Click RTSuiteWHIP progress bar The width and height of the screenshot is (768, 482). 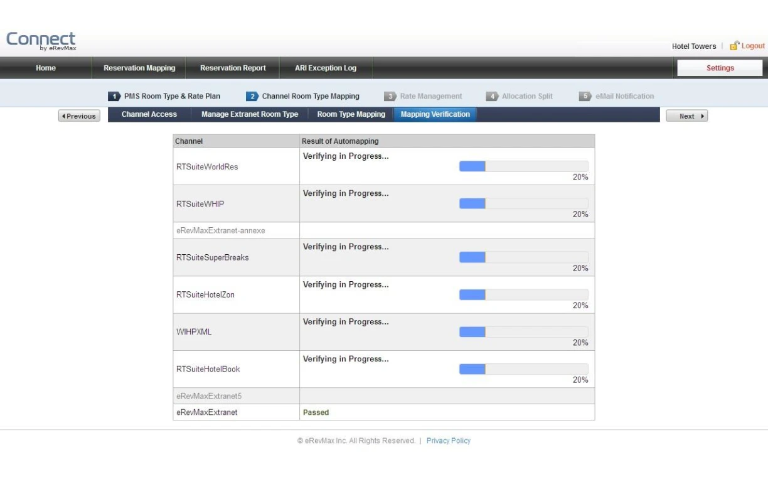point(524,203)
